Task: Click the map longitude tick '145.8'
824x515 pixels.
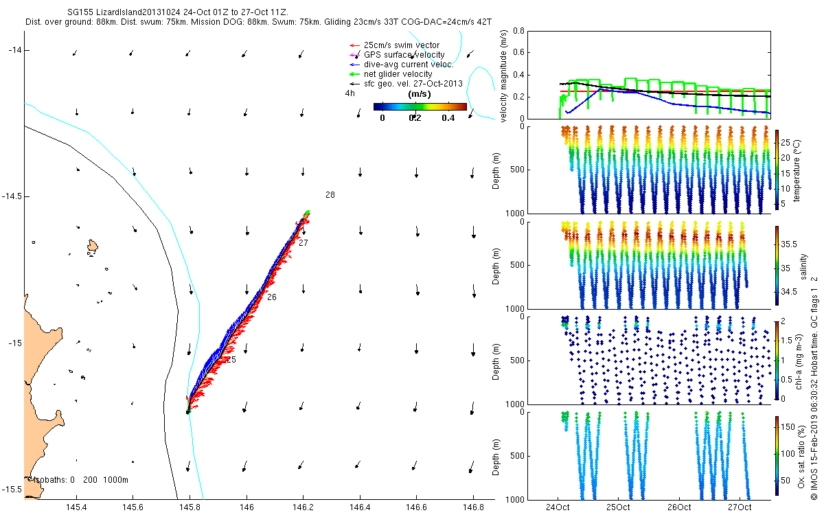Action: [190, 508]
